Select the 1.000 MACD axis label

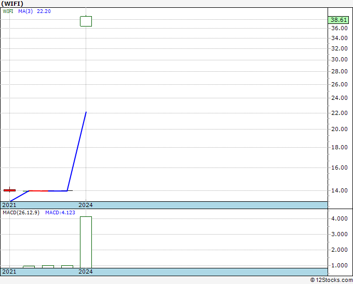(x=340, y=265)
